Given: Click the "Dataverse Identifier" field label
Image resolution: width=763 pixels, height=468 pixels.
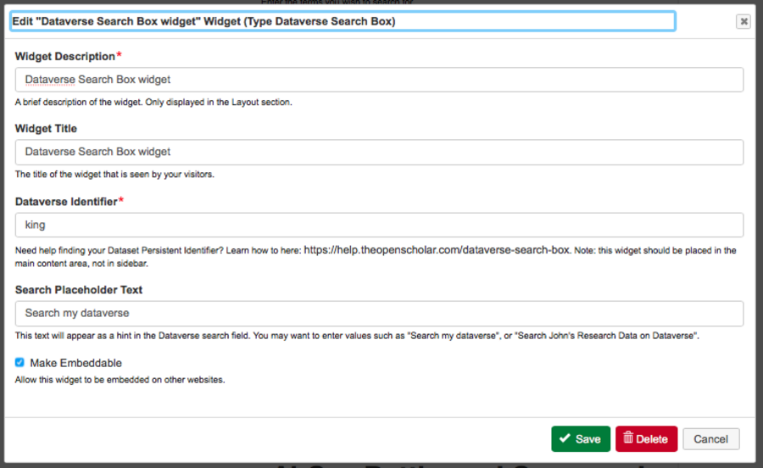Looking at the screenshot, I should 65,201.
